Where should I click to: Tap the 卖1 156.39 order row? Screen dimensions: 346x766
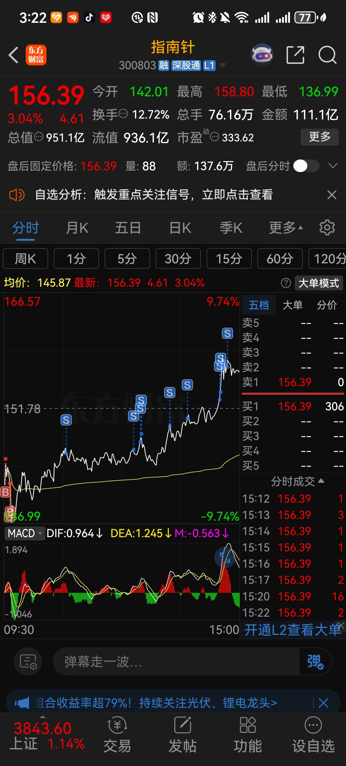coord(293,382)
